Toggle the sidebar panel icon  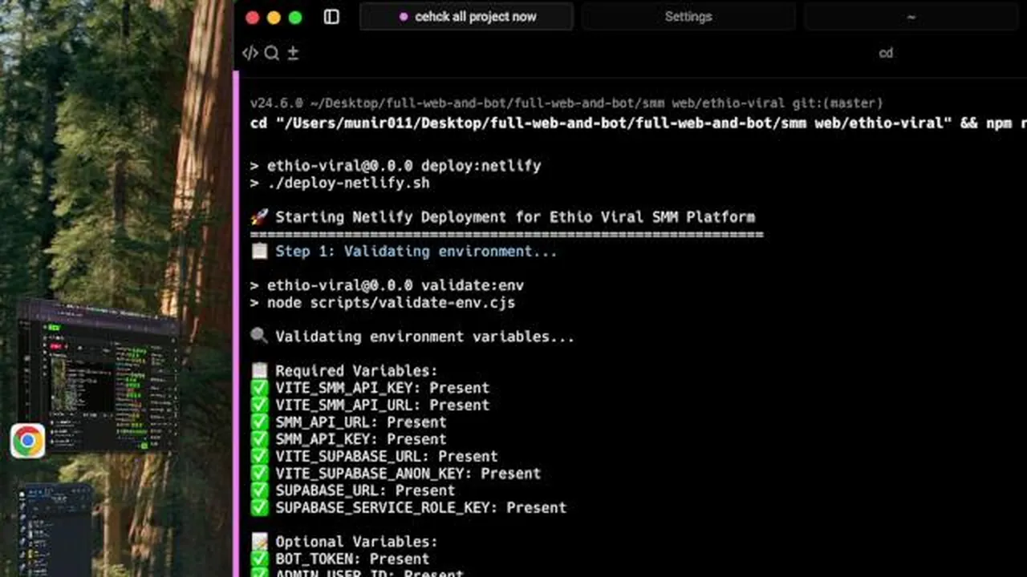(x=331, y=17)
